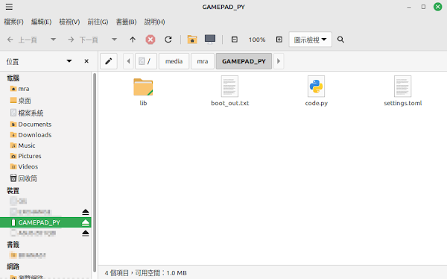Collapse the 裝置 sidebar section

point(13,190)
